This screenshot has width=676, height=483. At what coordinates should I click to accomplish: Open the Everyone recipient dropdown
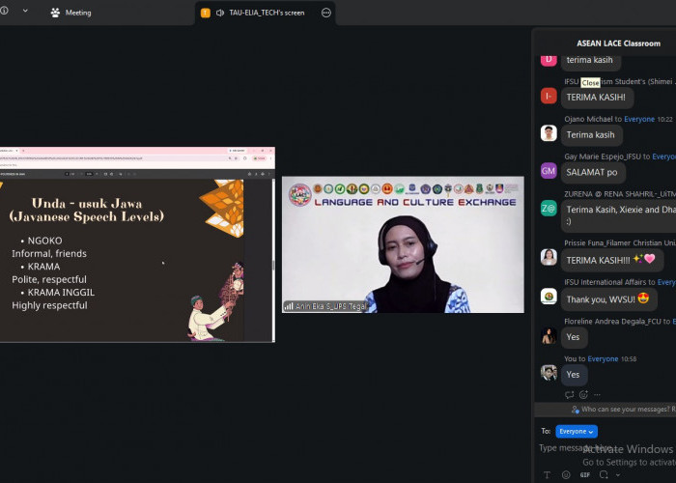577,431
